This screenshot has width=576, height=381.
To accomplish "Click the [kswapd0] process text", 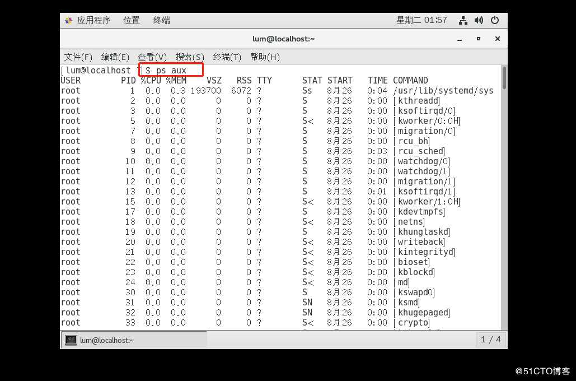I will click(x=414, y=292).
